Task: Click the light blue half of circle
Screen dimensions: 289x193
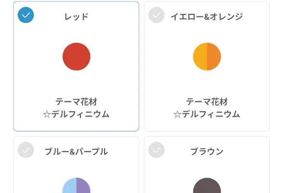Action: pyautogui.click(x=70, y=186)
